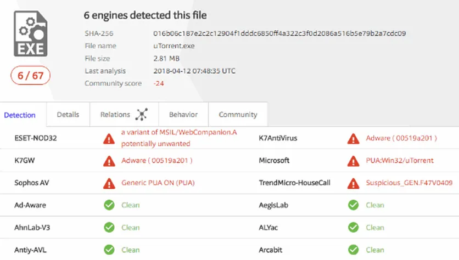Click the TrendMicro-HouseCall red warning icon

[x=353, y=183]
